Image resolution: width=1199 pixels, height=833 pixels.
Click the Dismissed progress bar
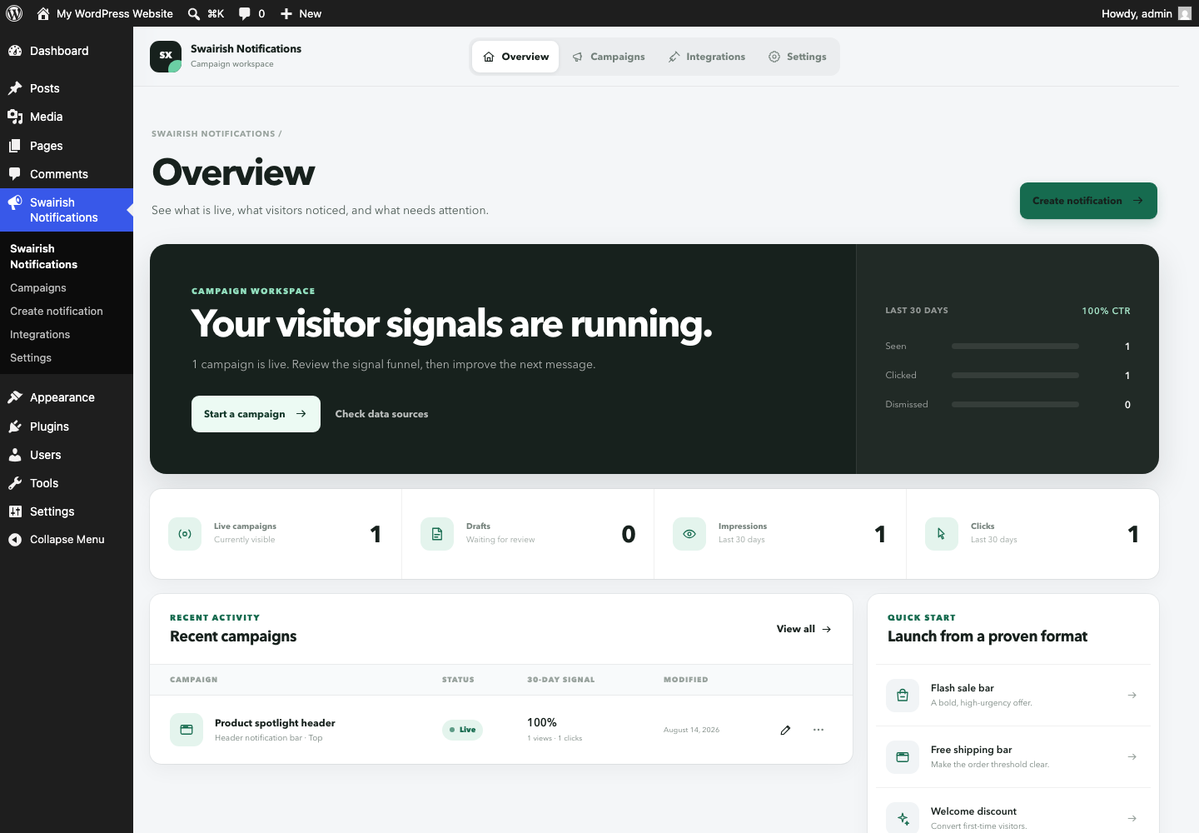(1015, 404)
